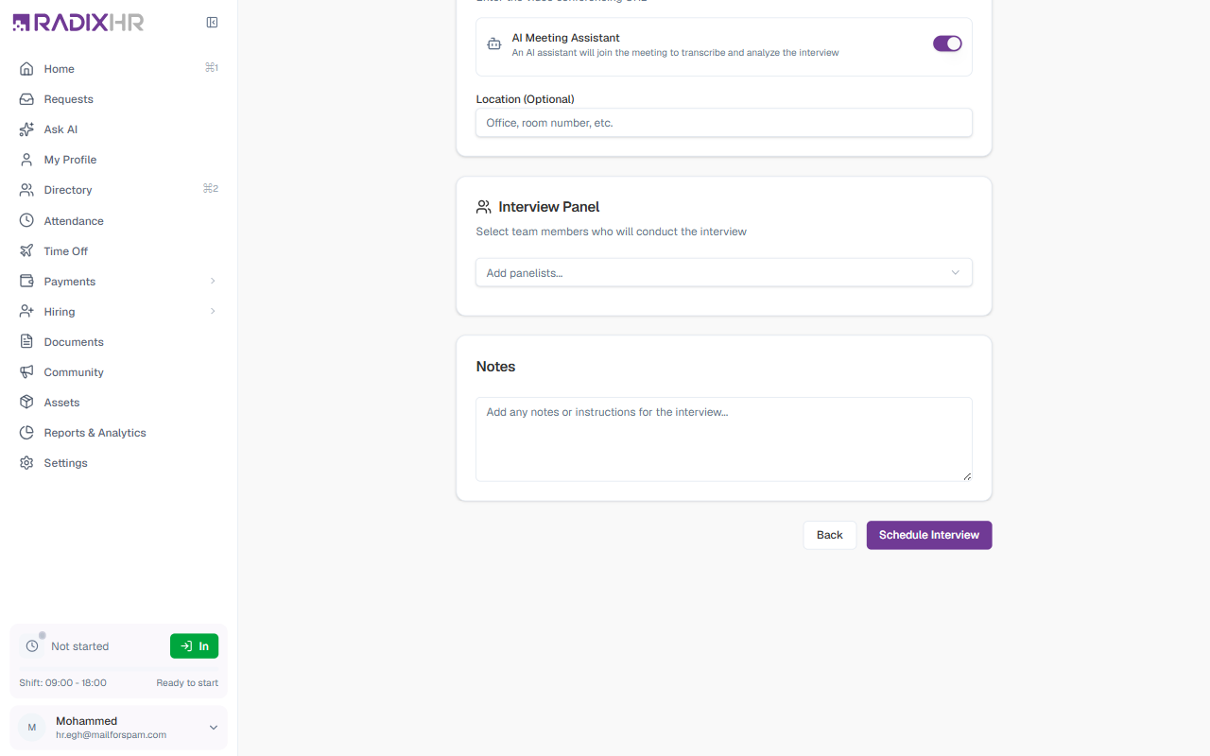Click the Back button
Screen dimensions: 1210x756
pos(830,535)
